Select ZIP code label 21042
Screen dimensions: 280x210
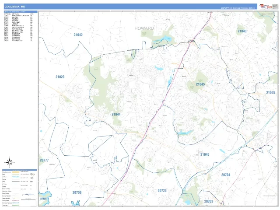tap(78, 35)
